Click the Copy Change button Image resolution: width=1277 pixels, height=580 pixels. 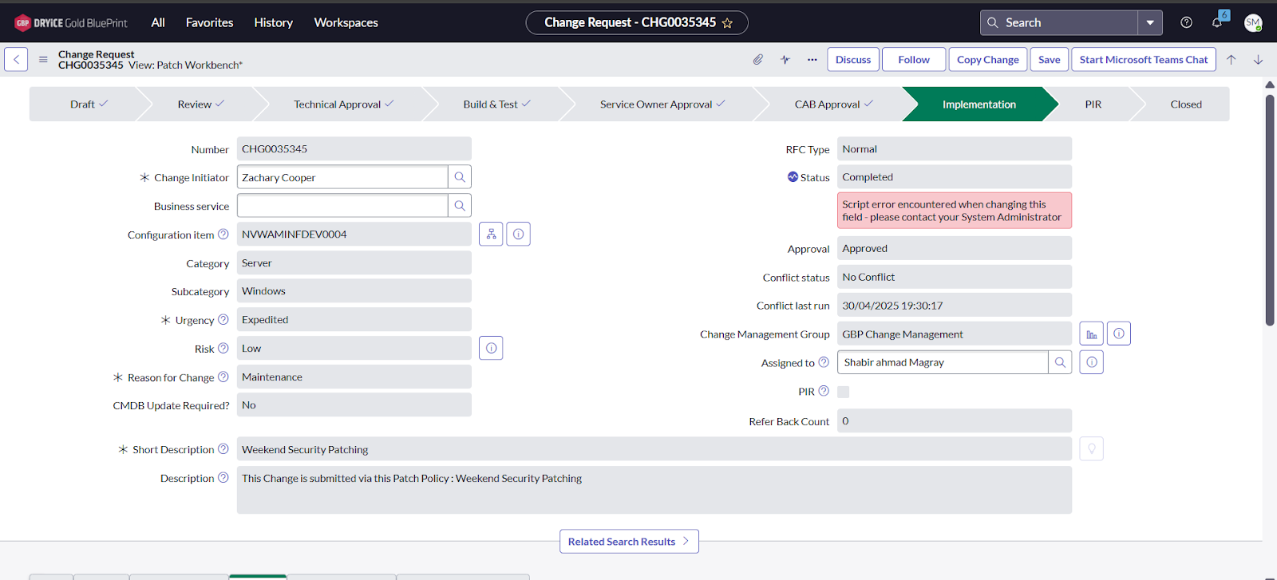[988, 59]
